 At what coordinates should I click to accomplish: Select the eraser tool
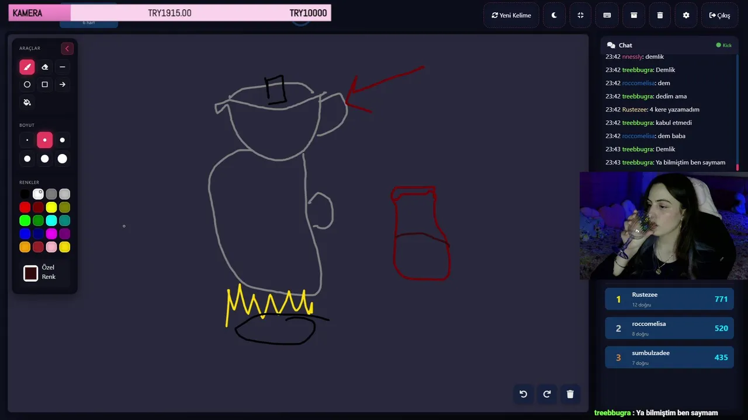click(x=44, y=66)
